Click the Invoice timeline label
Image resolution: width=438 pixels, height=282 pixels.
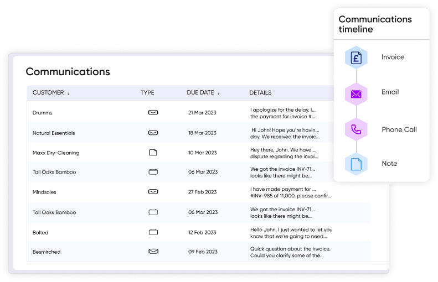393,58
